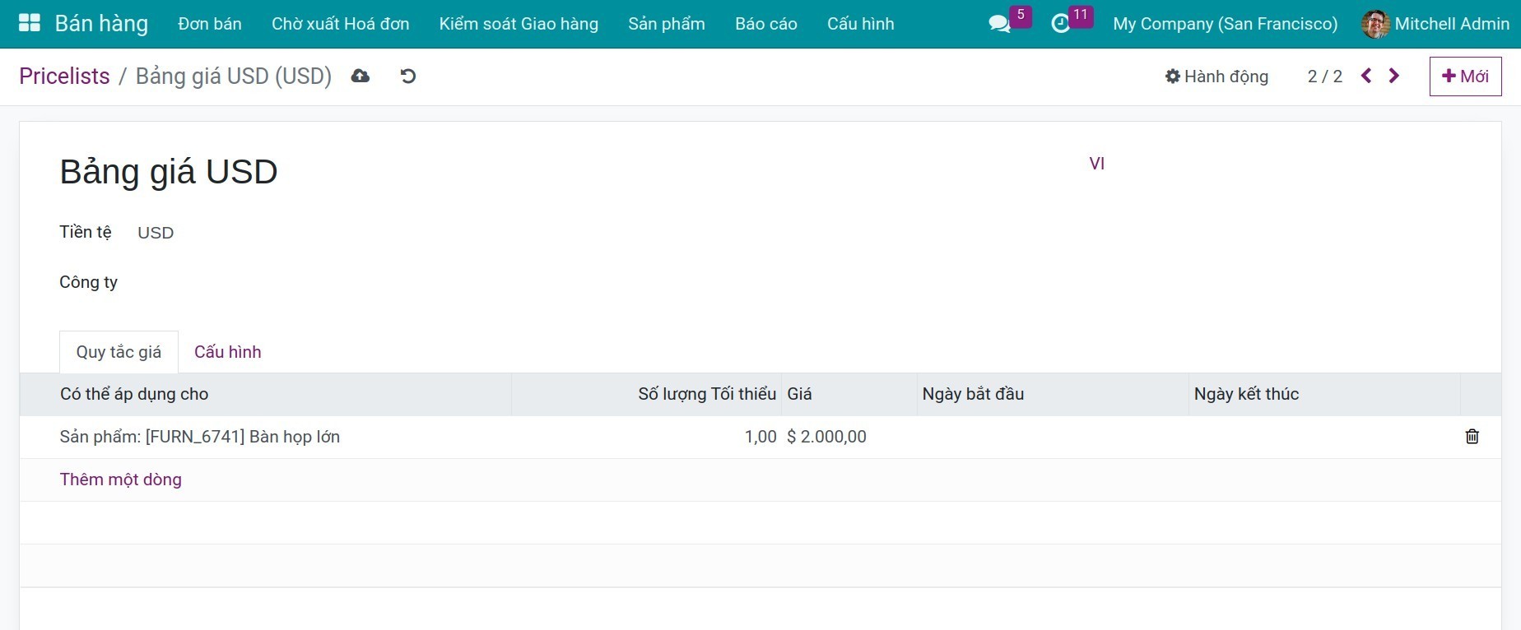Open the Đơn bán menu
This screenshot has height=630, width=1521.
(x=210, y=24)
